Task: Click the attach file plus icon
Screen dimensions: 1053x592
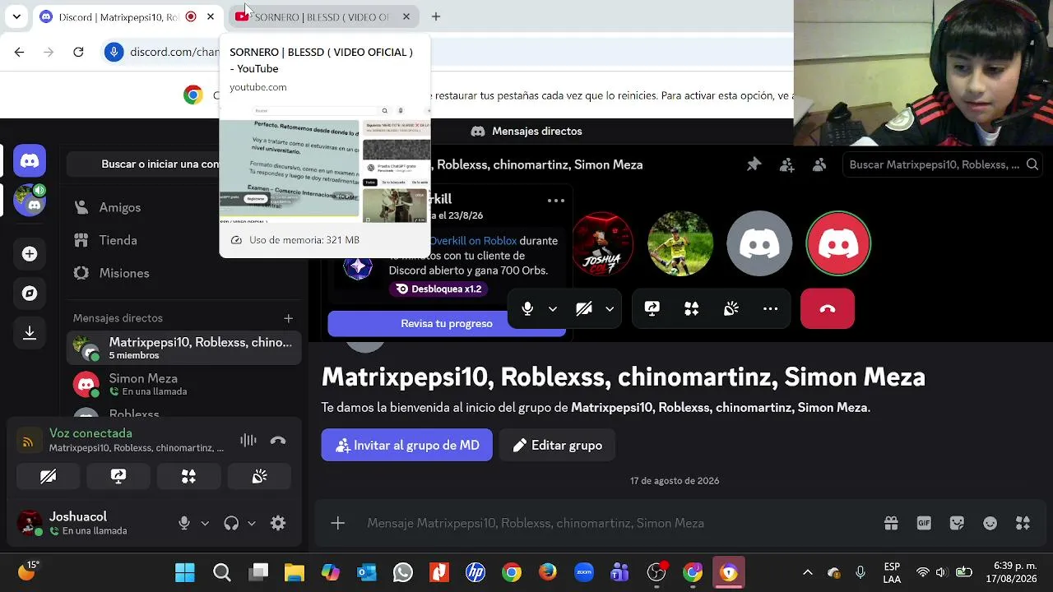Action: click(337, 523)
